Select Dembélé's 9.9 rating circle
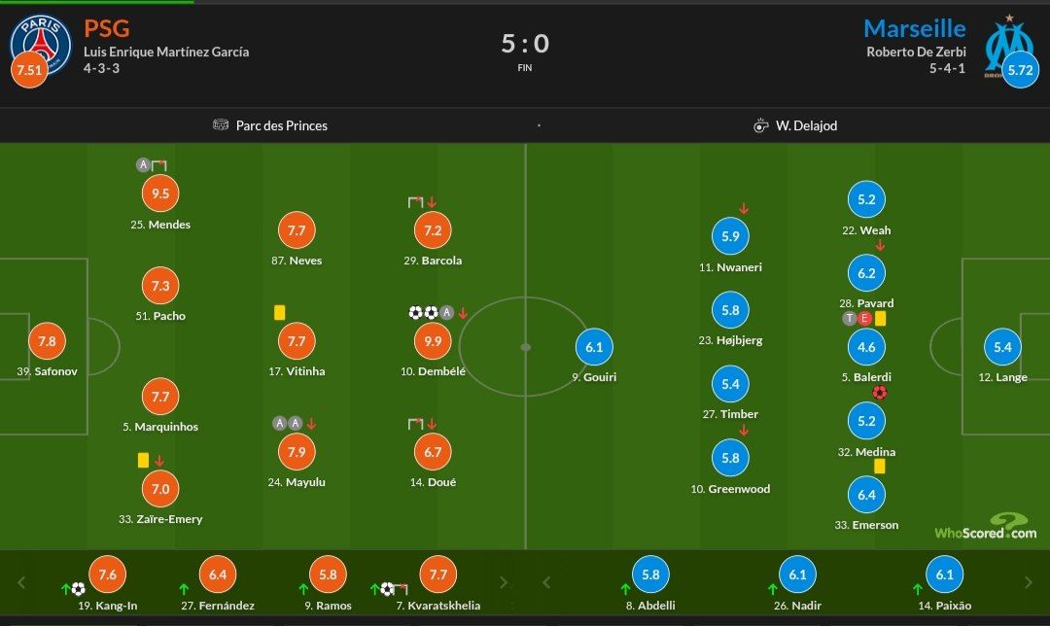 (433, 341)
